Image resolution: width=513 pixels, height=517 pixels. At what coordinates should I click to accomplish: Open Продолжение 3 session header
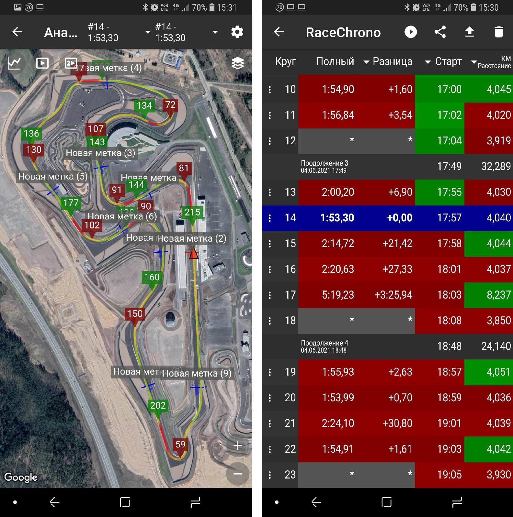tap(387, 167)
